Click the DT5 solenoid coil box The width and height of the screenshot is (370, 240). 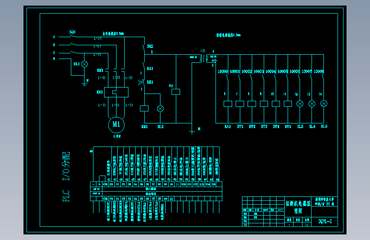pos(288,104)
